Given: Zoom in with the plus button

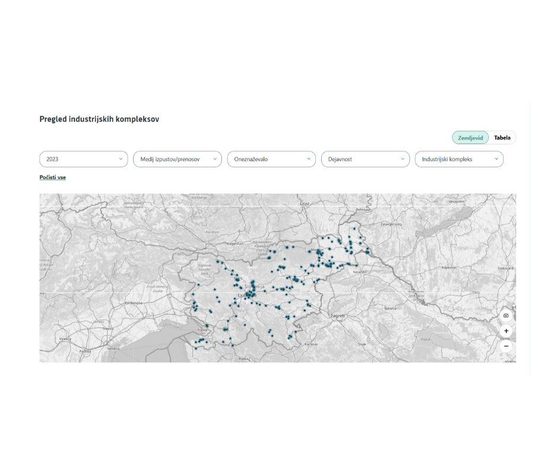Looking at the screenshot, I should pos(505,331).
